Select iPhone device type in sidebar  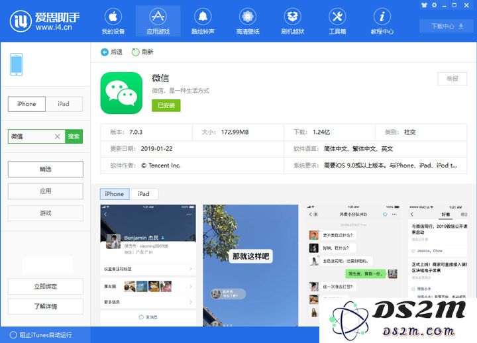pos(26,104)
